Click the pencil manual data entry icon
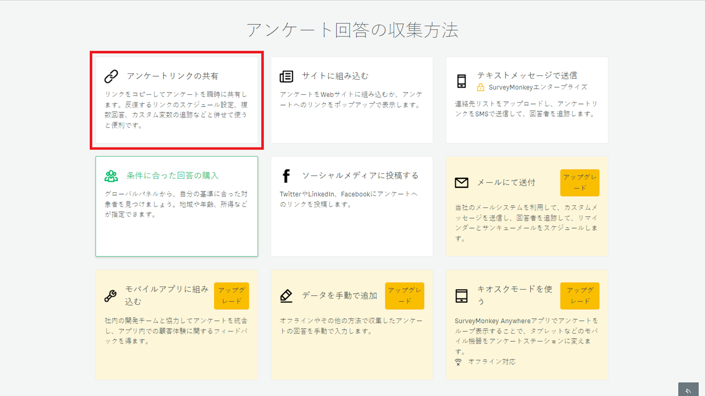This screenshot has width=705, height=396. click(x=286, y=296)
